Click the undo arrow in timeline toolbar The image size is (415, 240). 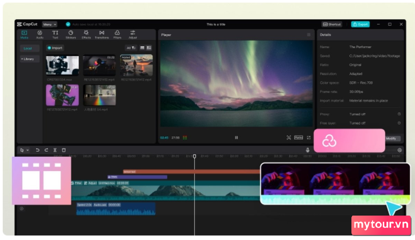[x=37, y=150]
